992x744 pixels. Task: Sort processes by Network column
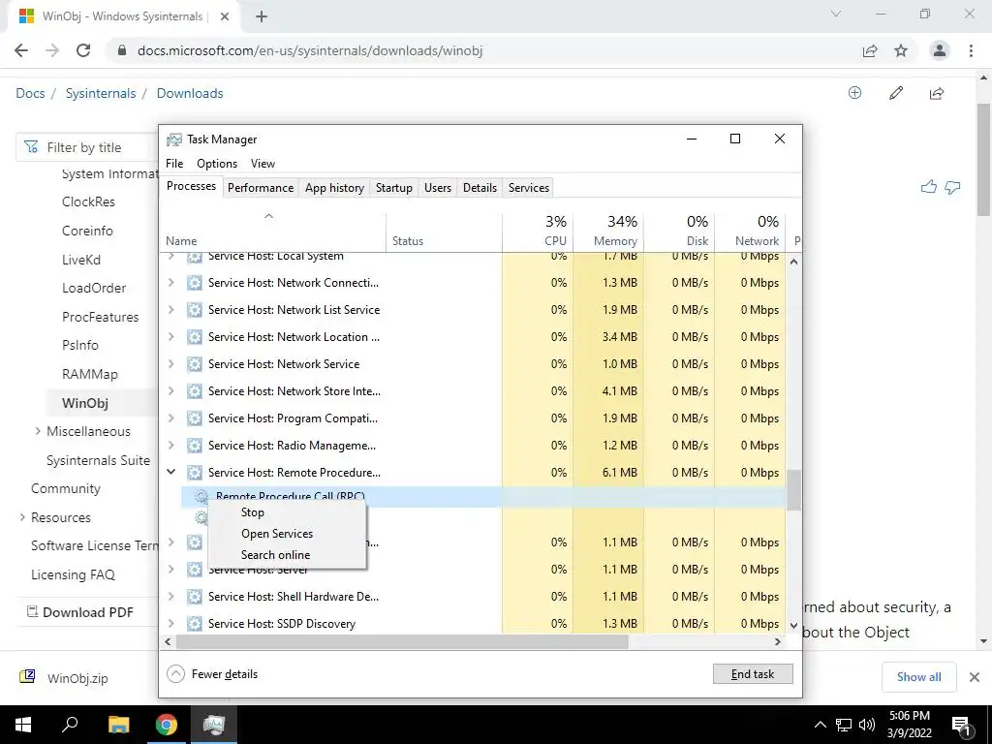751,231
